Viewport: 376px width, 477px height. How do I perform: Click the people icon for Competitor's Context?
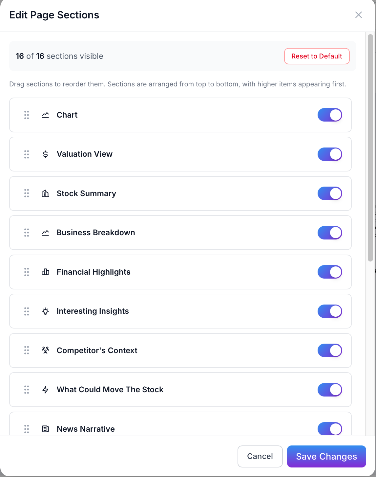tap(46, 351)
